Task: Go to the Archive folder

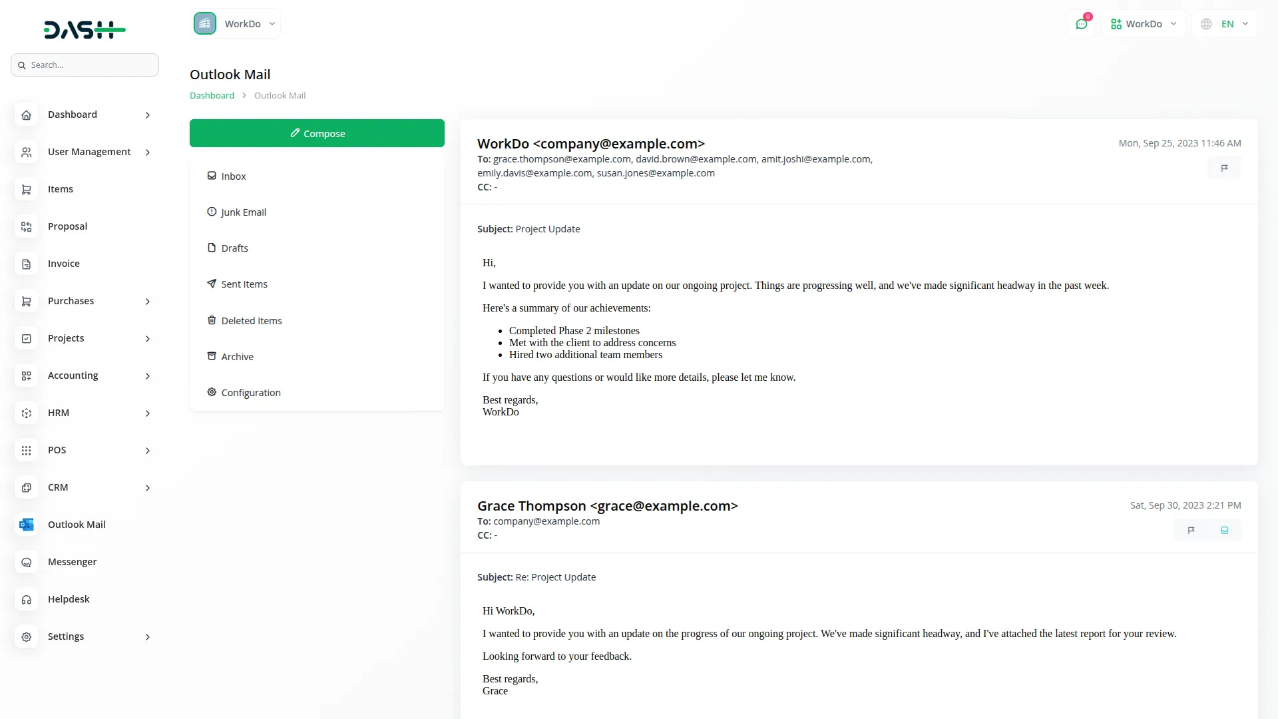Action: point(237,356)
